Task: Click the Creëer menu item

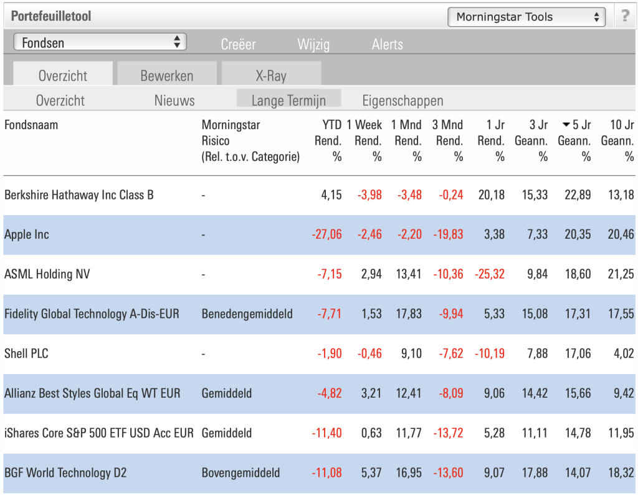Action: (x=239, y=44)
